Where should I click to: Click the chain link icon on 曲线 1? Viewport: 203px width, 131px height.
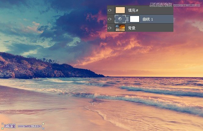[127, 19]
